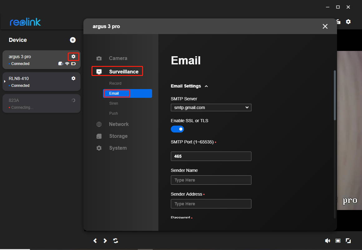362x250 pixels.
Task: Maximize the Reolink window
Action: [338, 7]
